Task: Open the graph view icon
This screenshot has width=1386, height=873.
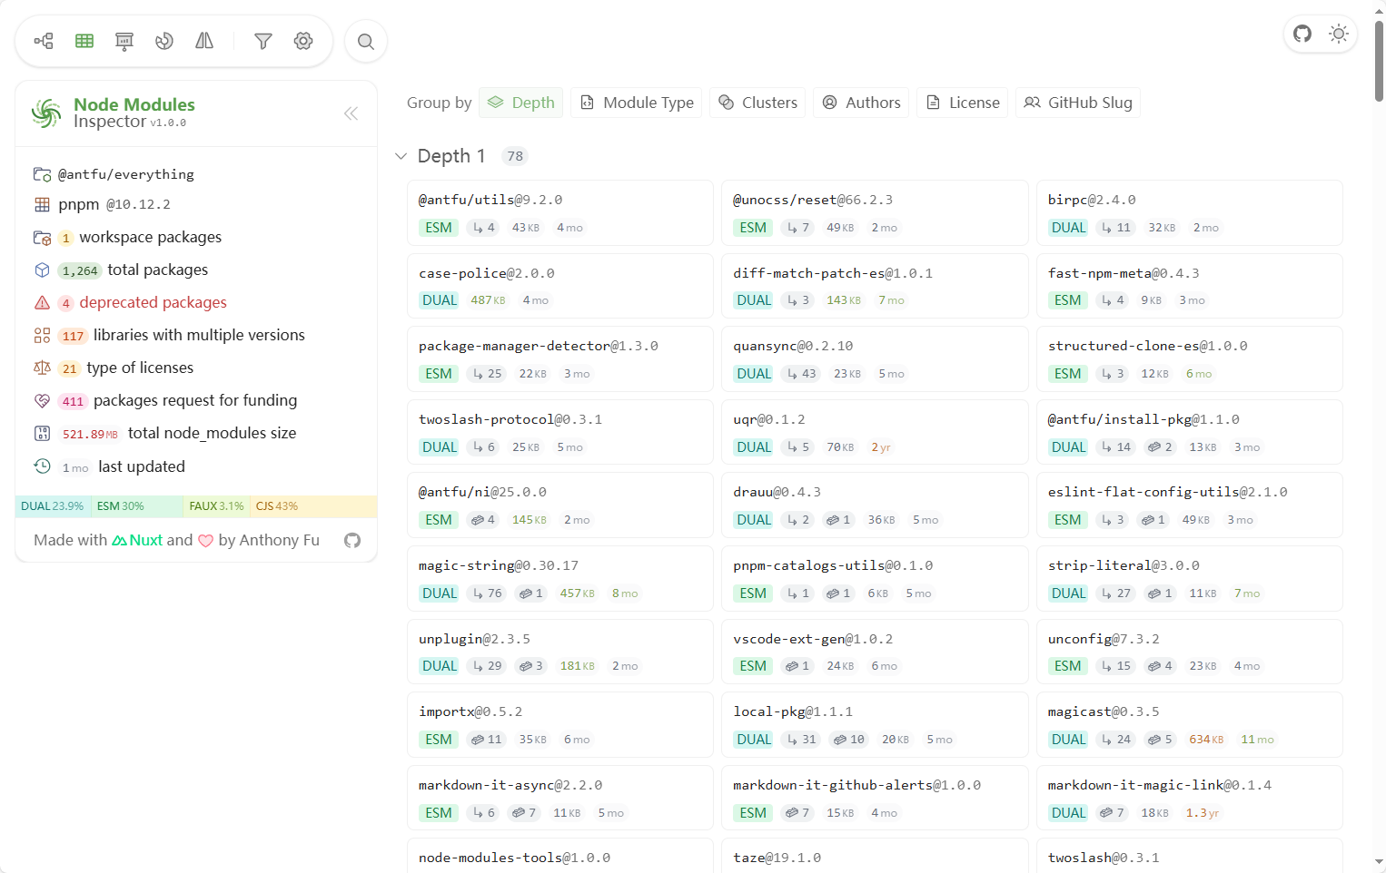Action: [44, 41]
